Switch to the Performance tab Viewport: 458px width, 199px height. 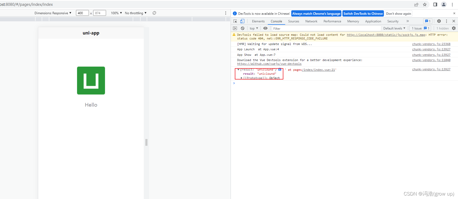(332, 21)
